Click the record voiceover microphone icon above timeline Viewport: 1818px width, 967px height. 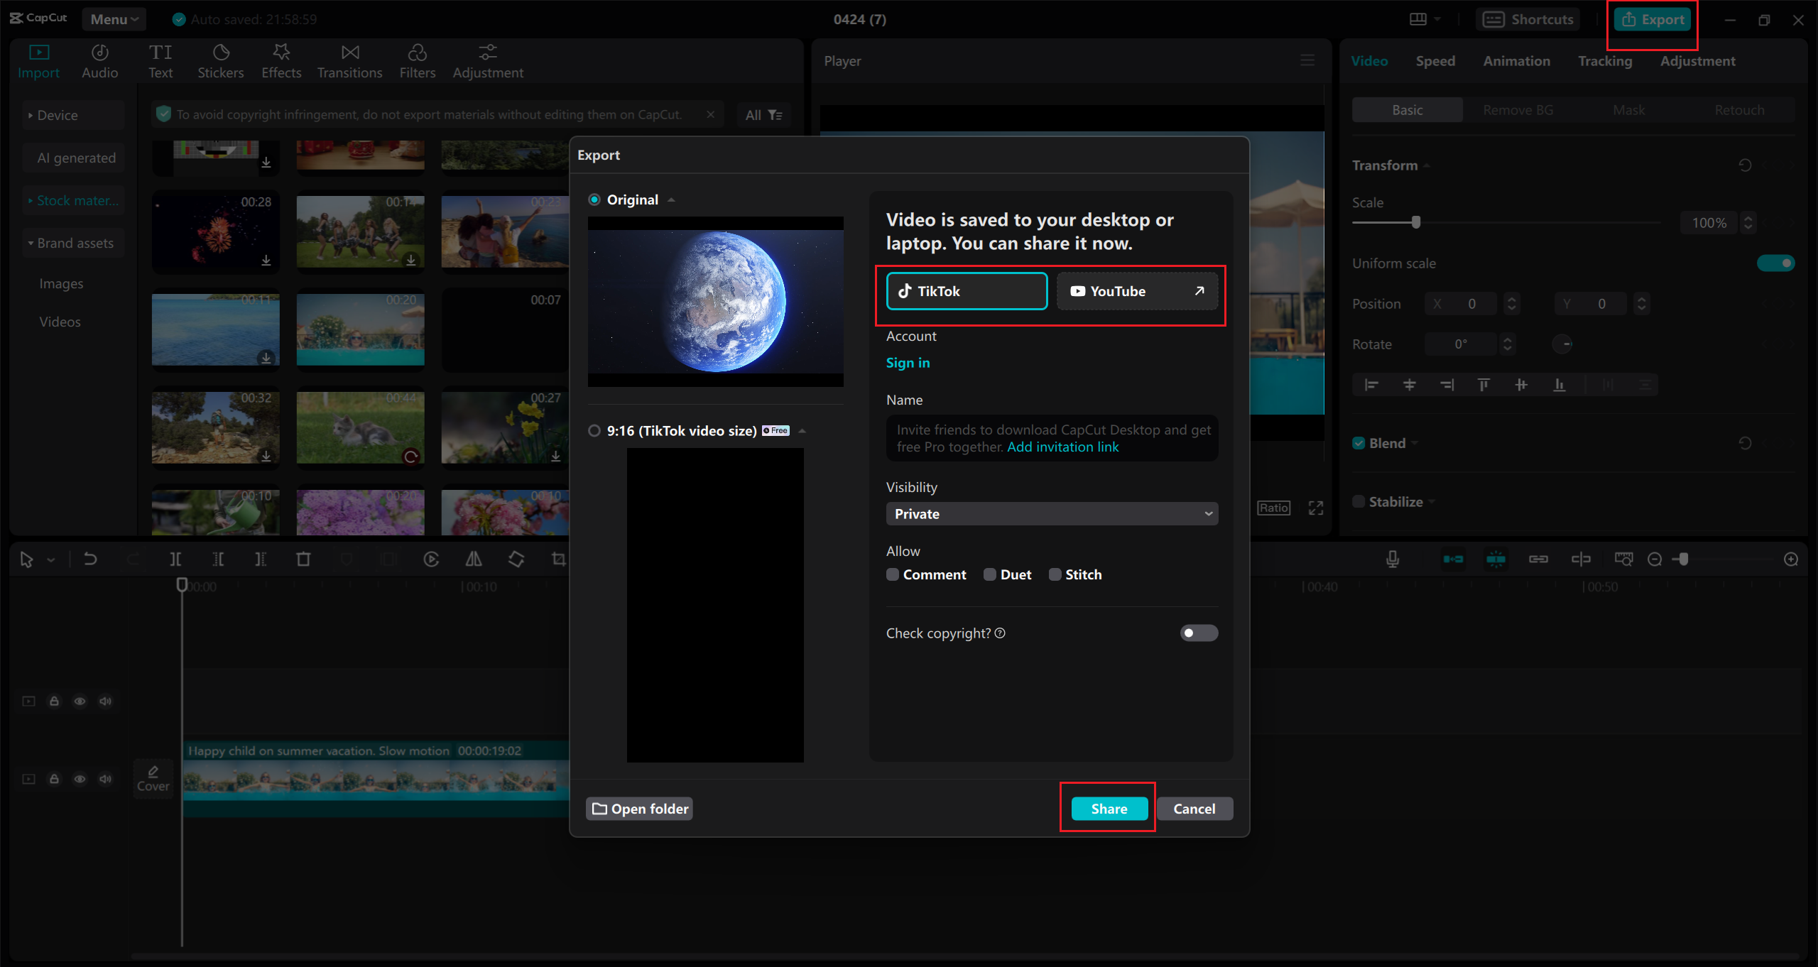[x=1392, y=559]
